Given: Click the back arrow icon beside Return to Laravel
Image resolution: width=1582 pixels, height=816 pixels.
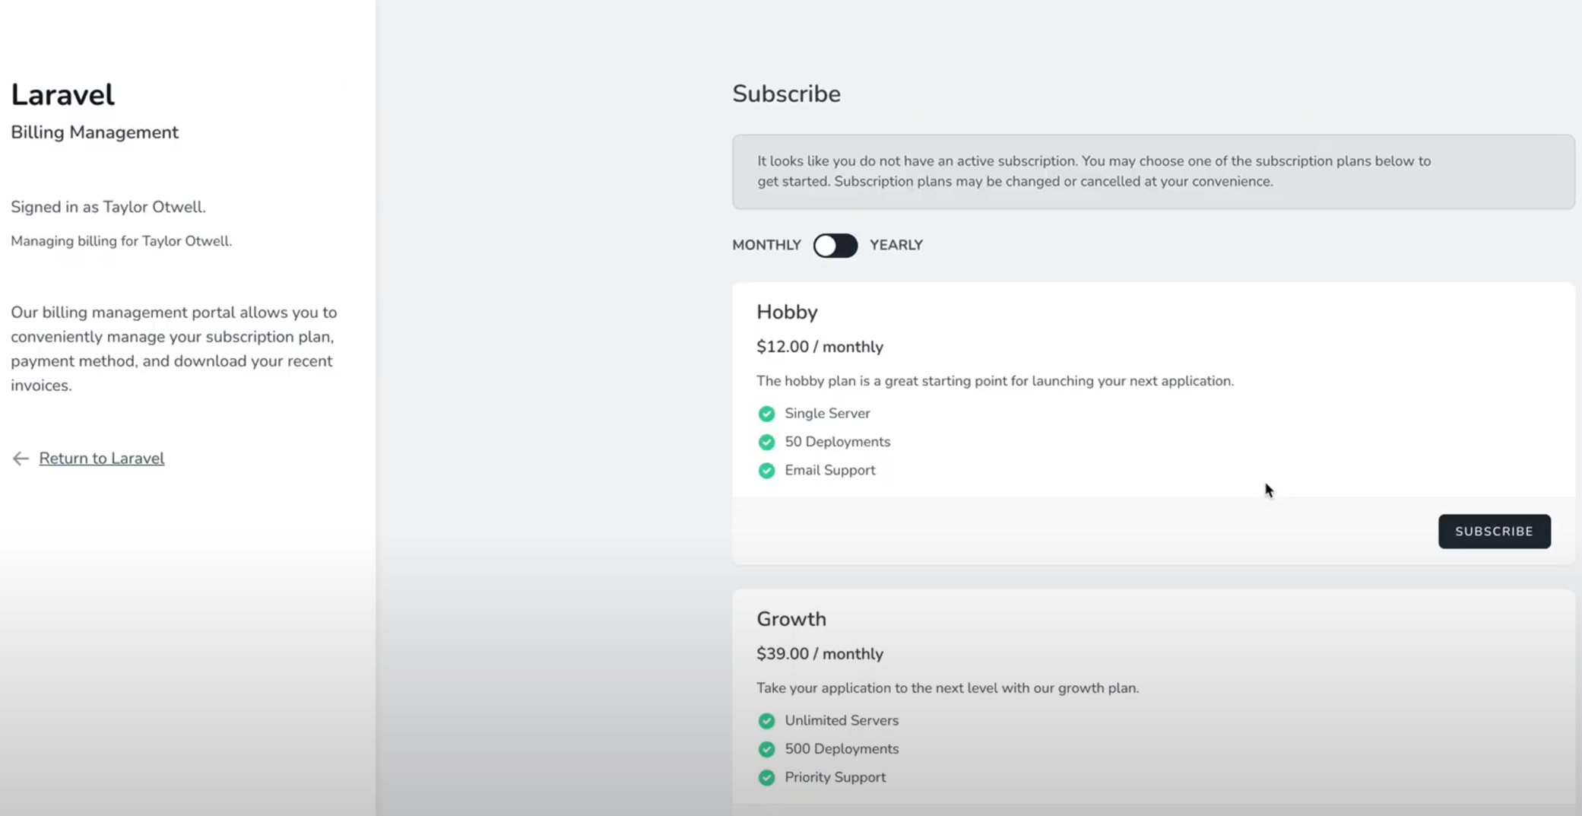Looking at the screenshot, I should coord(21,459).
